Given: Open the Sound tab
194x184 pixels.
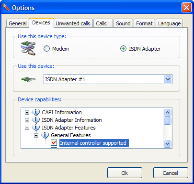Looking at the screenshot, I should click(123, 23).
